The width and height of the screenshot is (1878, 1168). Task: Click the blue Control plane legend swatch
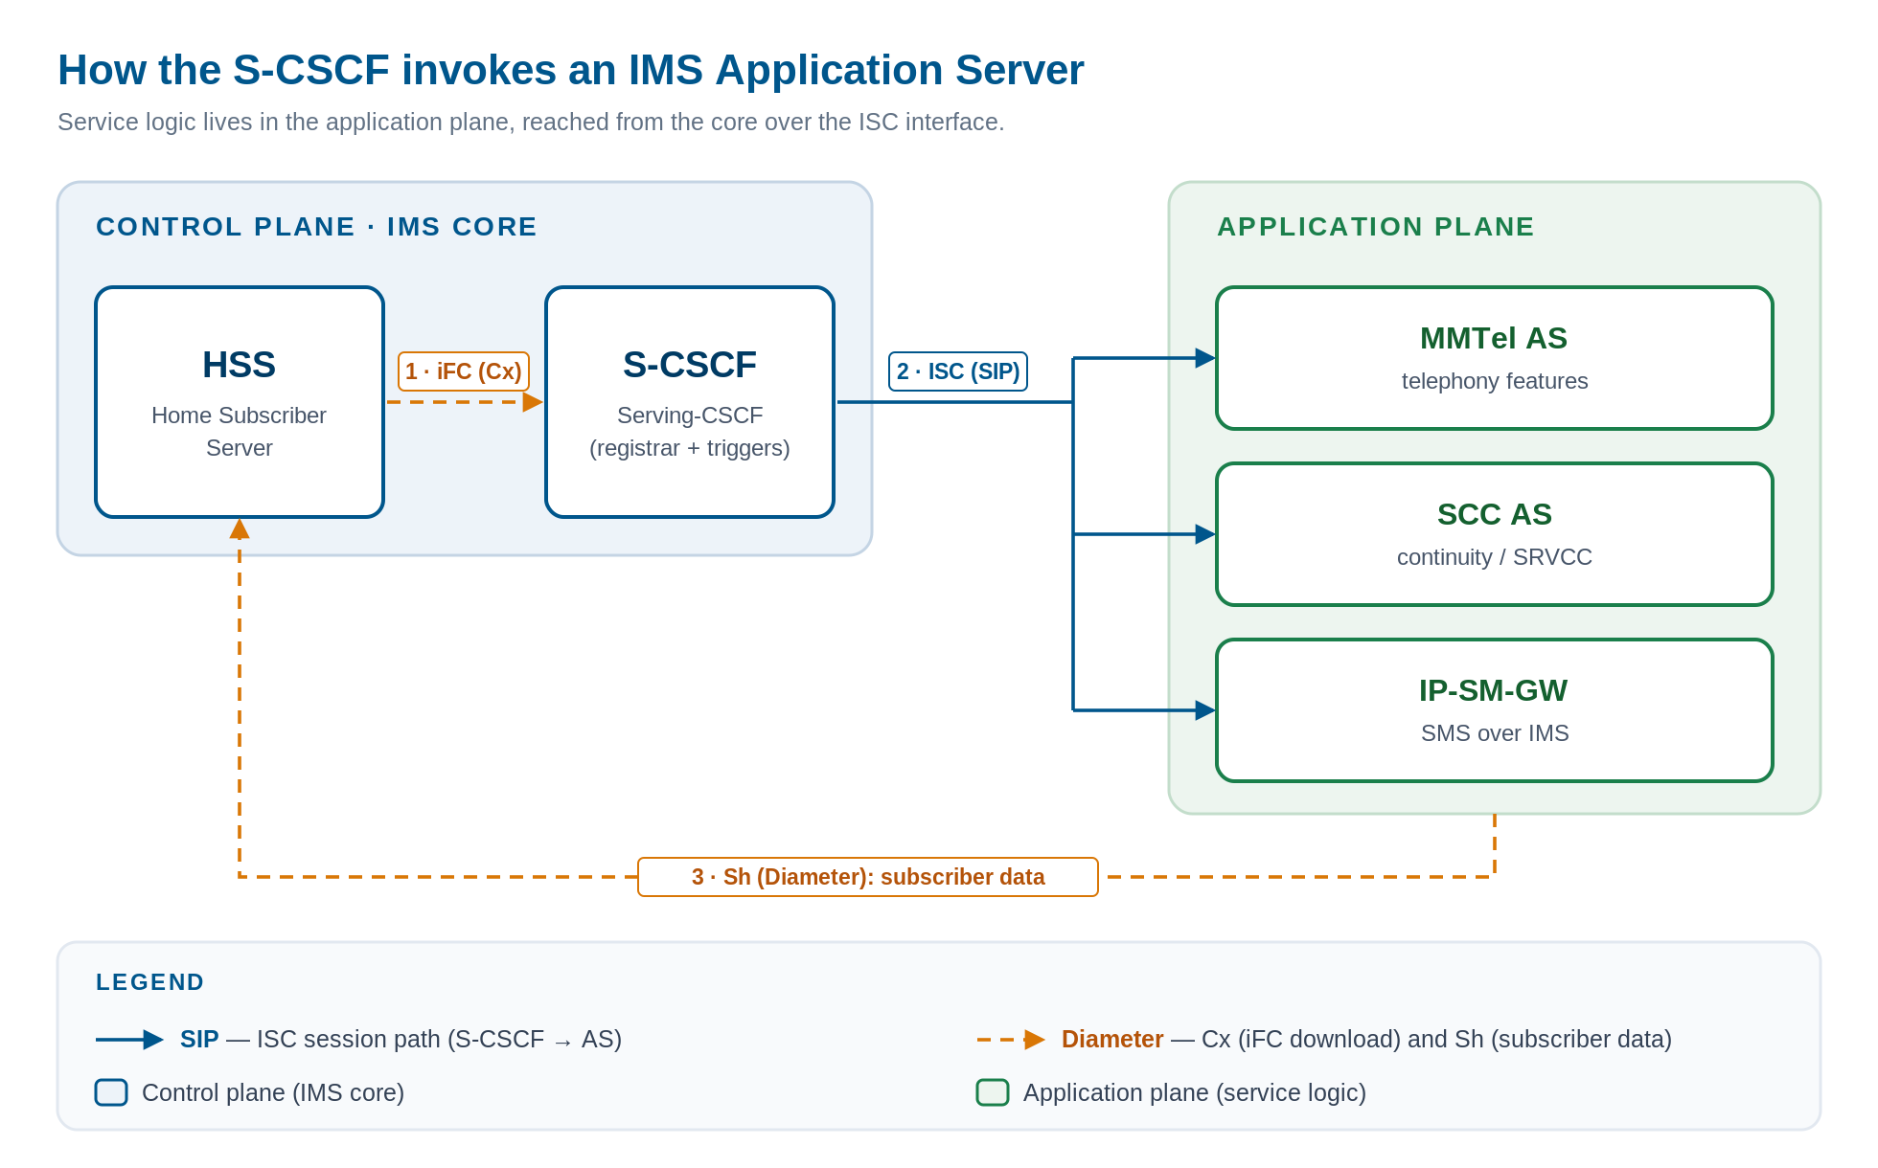[111, 1092]
